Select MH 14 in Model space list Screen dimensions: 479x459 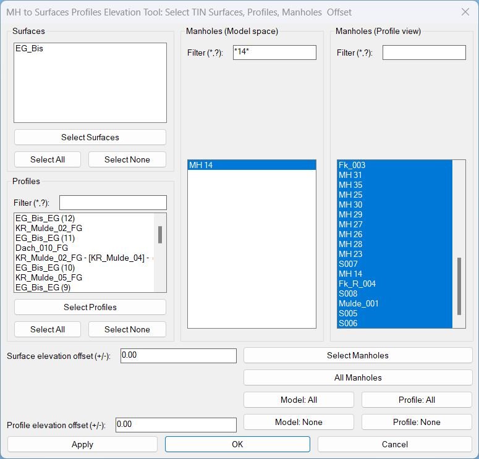pyautogui.click(x=252, y=165)
